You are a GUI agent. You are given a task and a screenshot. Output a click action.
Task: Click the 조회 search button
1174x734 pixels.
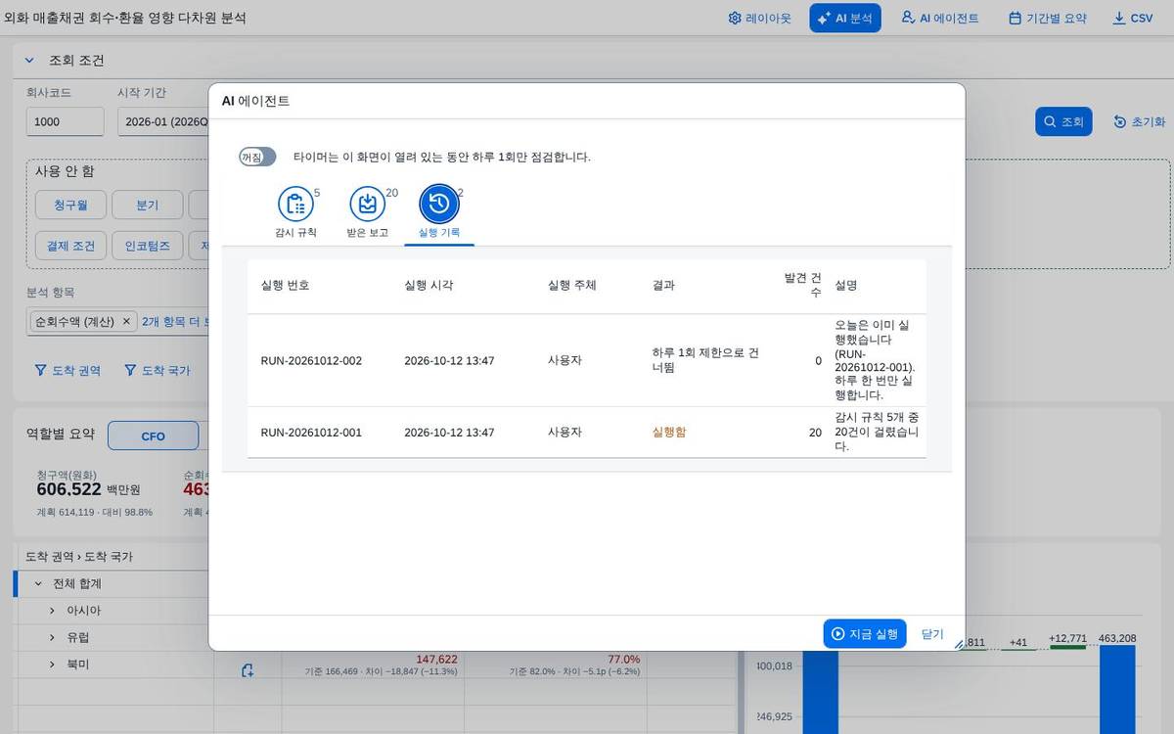click(x=1063, y=121)
